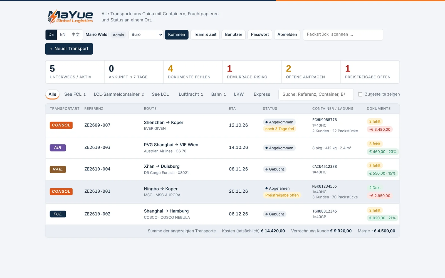
Task: Open reference ZE2610-001
Action: point(97,191)
